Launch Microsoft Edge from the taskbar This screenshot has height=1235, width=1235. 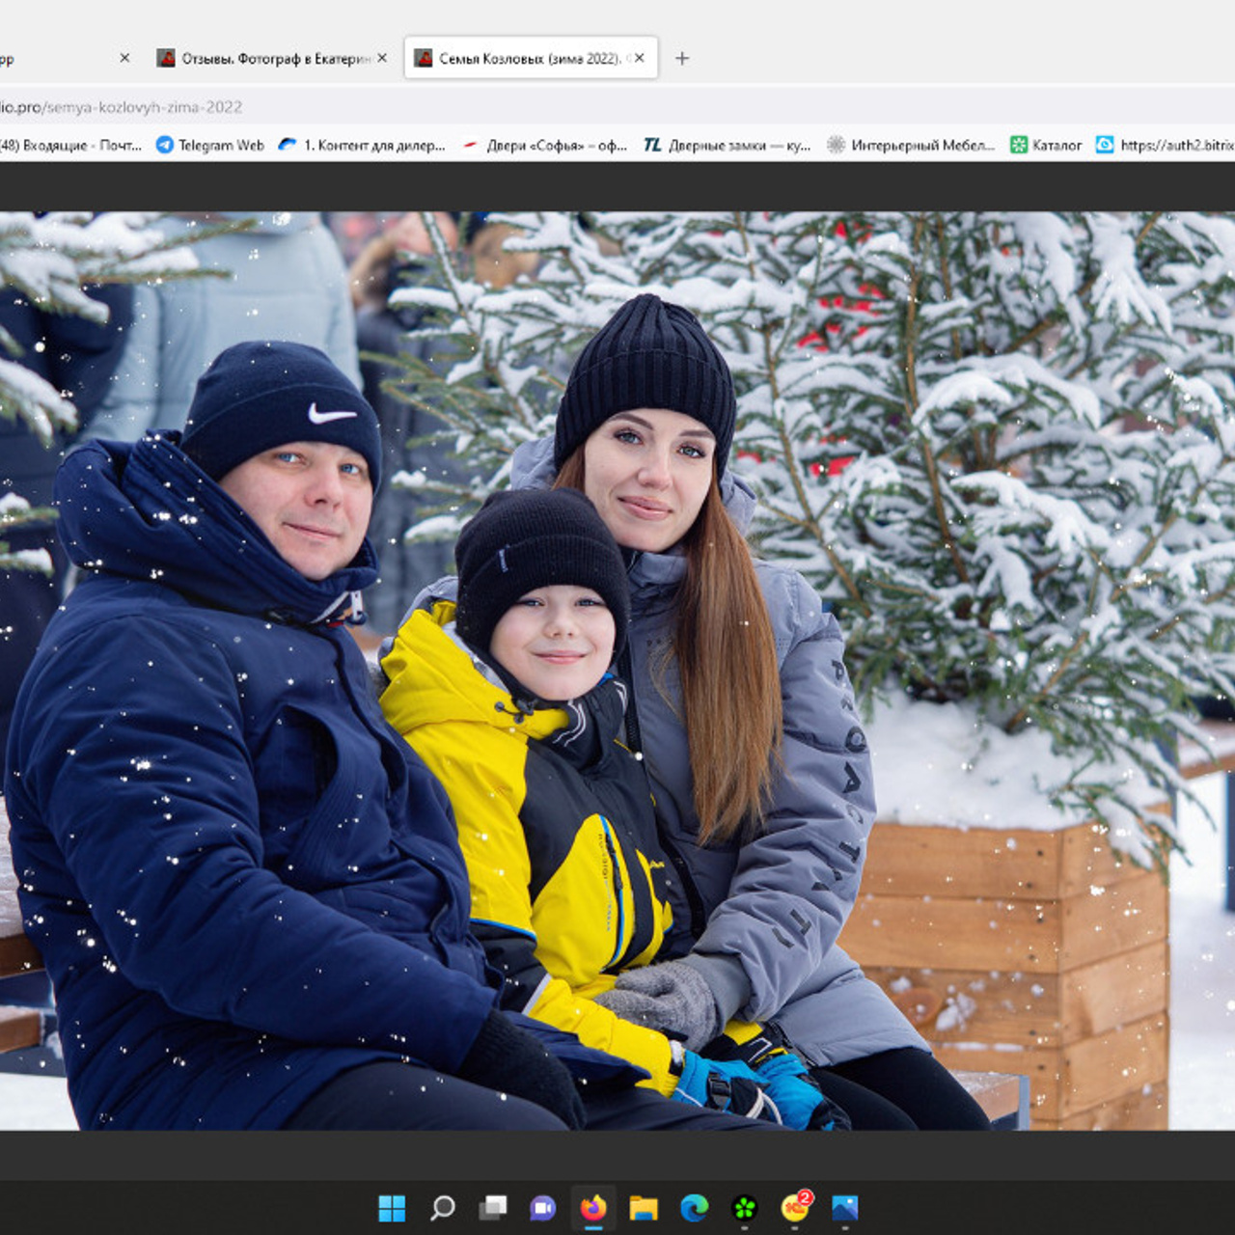click(694, 1207)
